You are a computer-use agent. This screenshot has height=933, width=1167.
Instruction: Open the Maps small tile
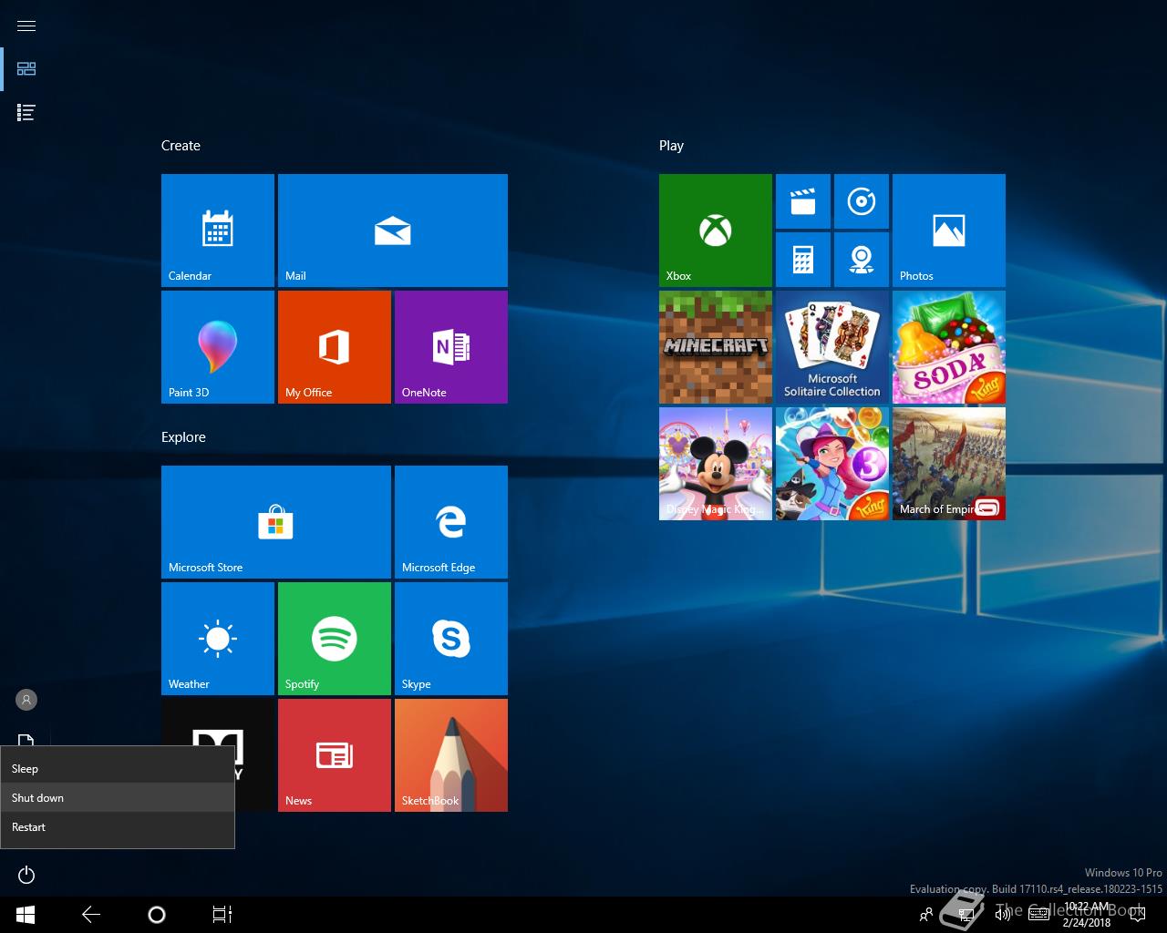point(862,260)
